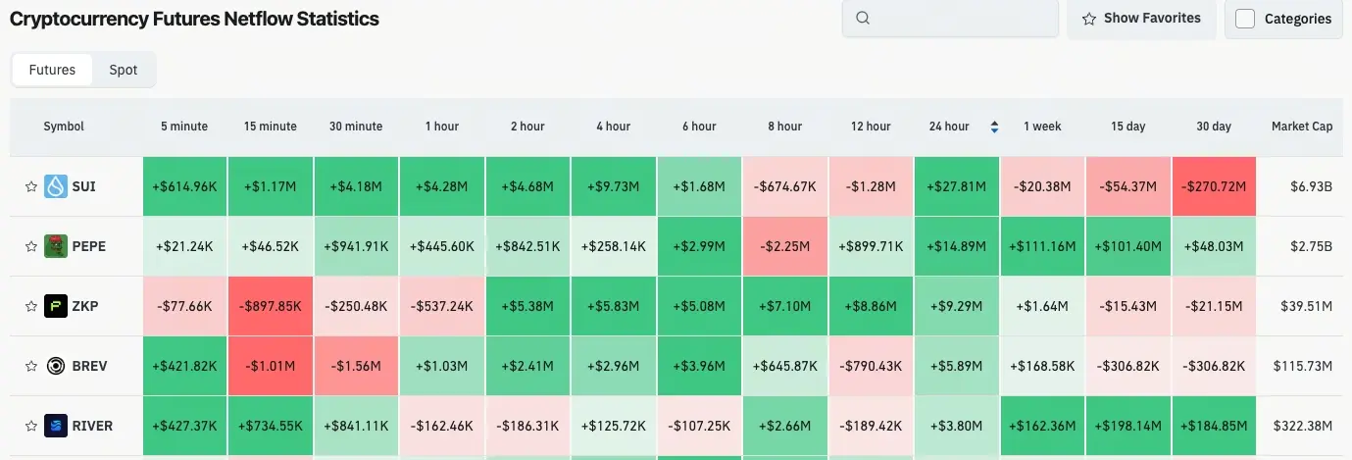The image size is (1352, 460).
Task: Select ZKP 8 hour value +$7.10M
Action: pos(785,306)
